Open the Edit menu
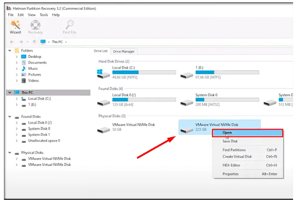 pos(21,15)
